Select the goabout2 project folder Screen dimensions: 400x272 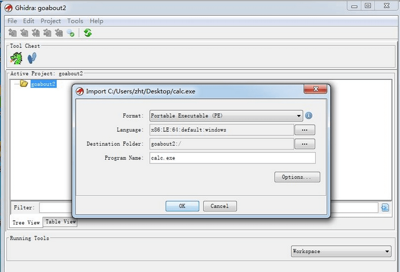point(43,84)
